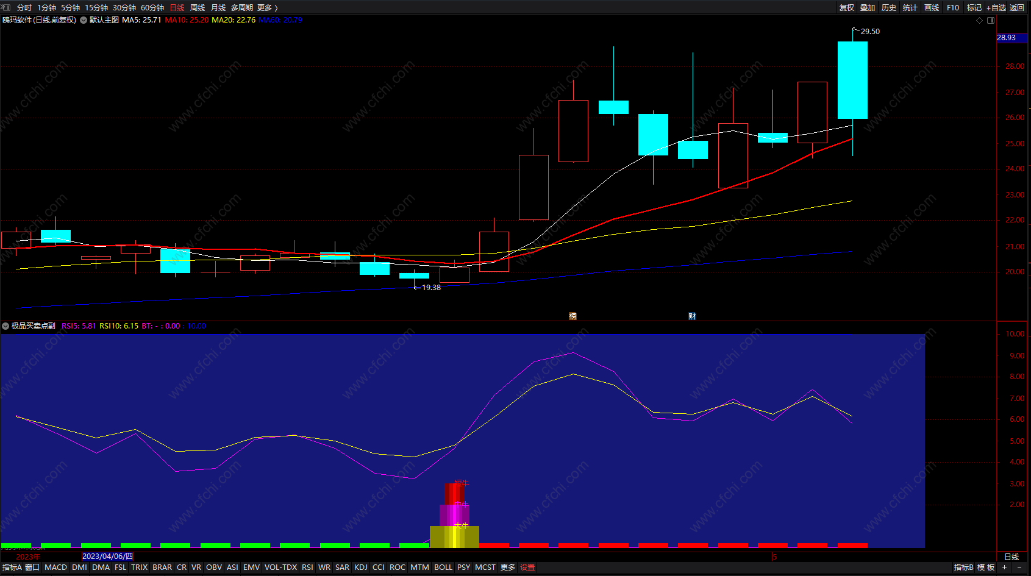Screen dimensions: 1031x576
Task: Open the 统计 statistics tool
Action: (x=910, y=7)
